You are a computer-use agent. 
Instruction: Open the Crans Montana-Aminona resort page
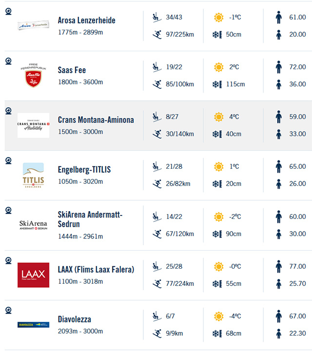[x=96, y=120]
